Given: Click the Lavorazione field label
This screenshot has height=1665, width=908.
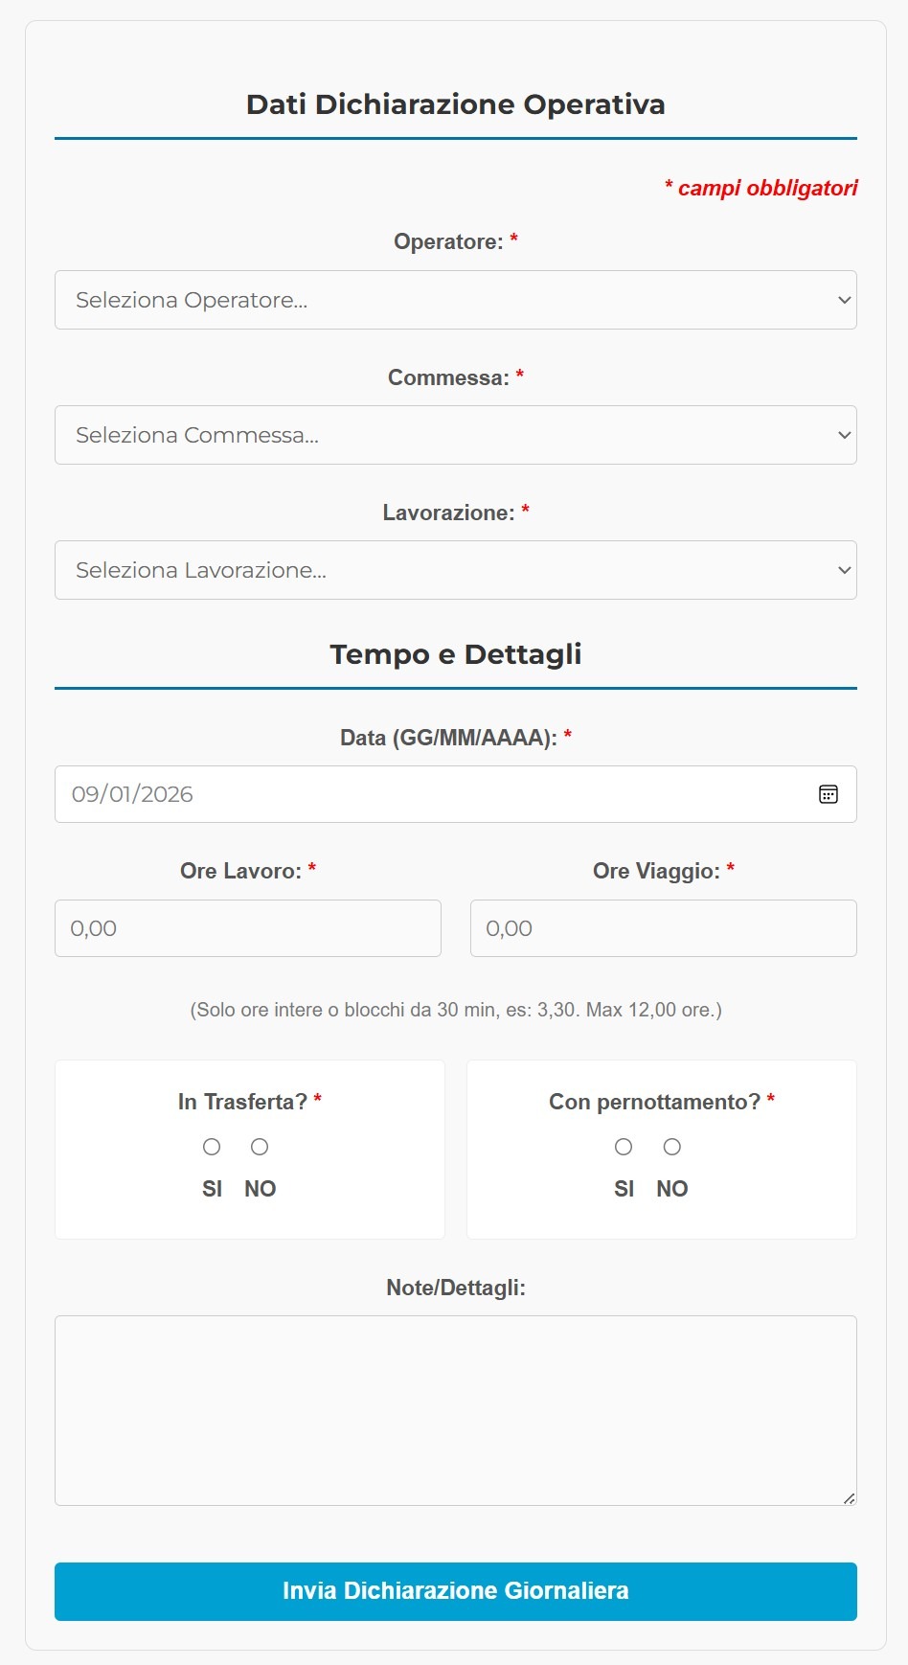Looking at the screenshot, I should coord(456,513).
